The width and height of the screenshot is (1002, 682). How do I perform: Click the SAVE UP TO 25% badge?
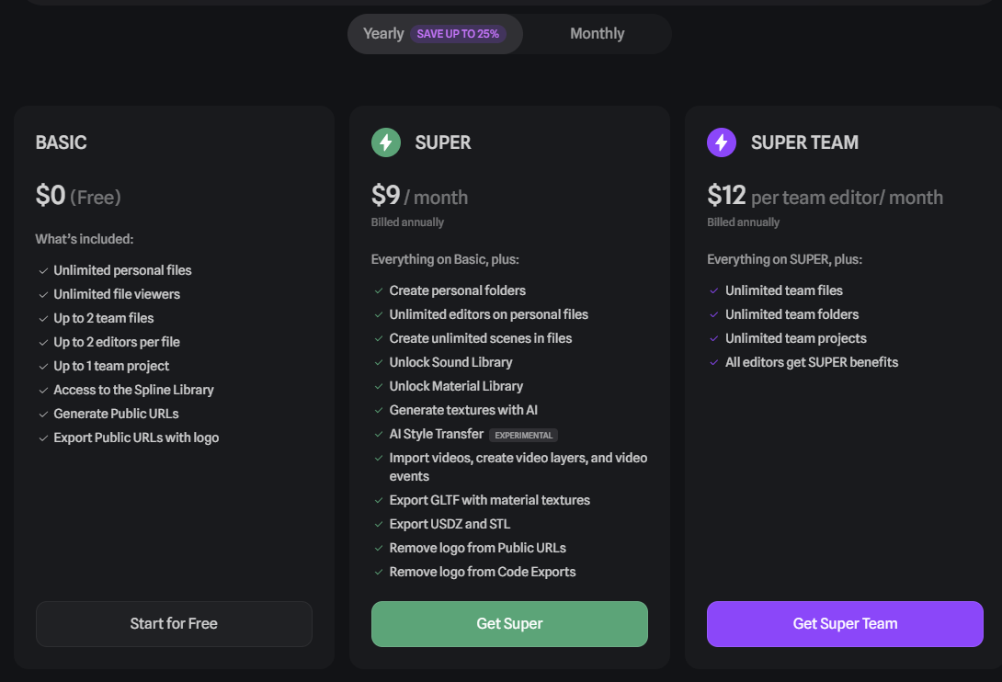pyautogui.click(x=458, y=34)
